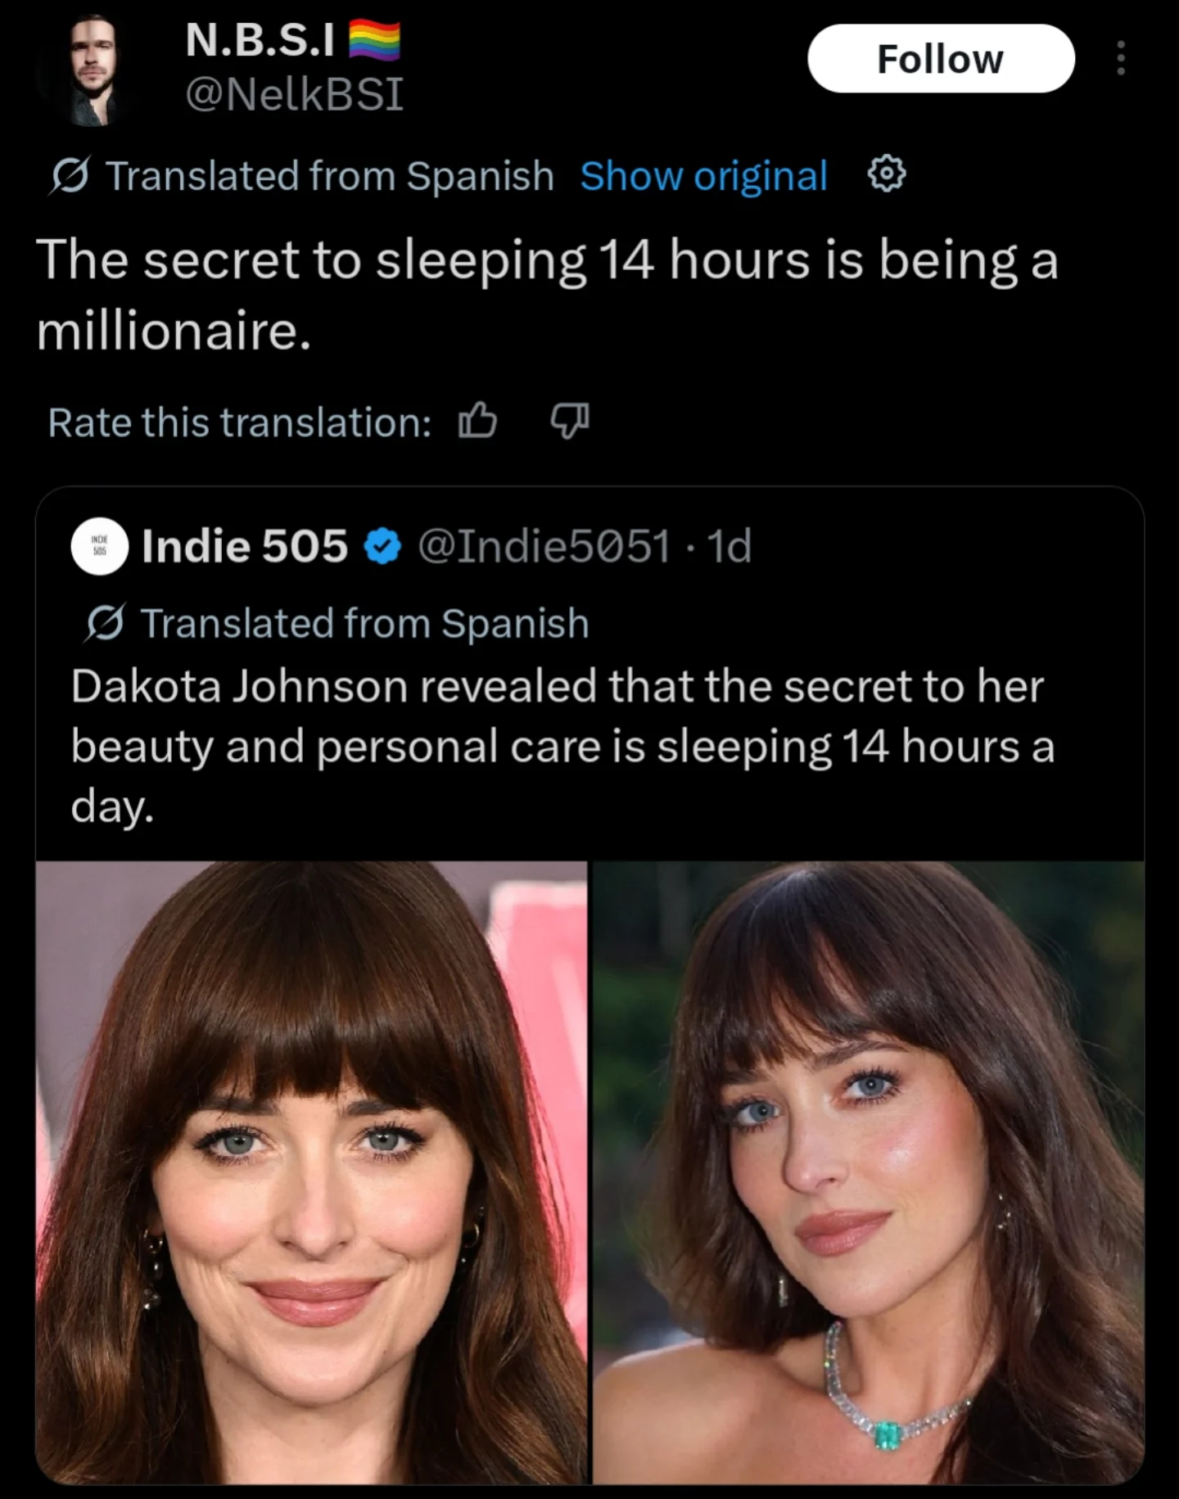Image resolution: width=1179 pixels, height=1499 pixels.
Task: Follow the N.B.S.I account
Action: (x=940, y=58)
